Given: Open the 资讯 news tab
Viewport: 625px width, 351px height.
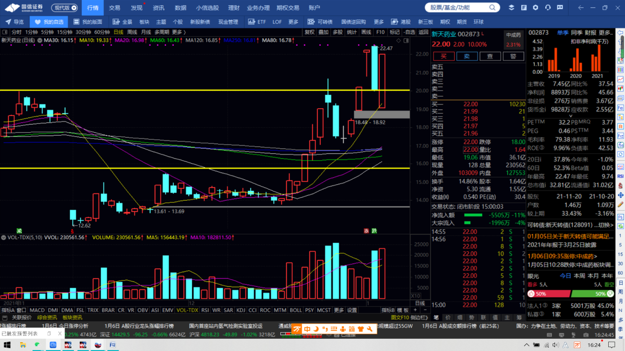Looking at the screenshot, I should click(158, 8).
